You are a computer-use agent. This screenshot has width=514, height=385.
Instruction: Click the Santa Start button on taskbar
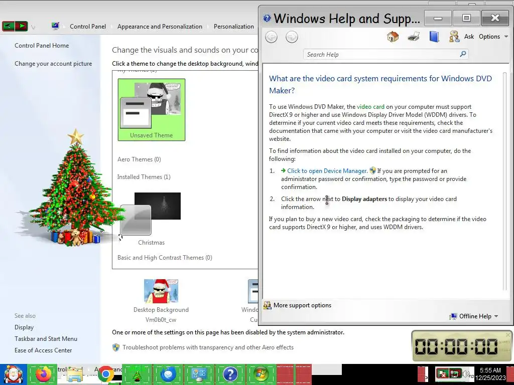[13, 374]
